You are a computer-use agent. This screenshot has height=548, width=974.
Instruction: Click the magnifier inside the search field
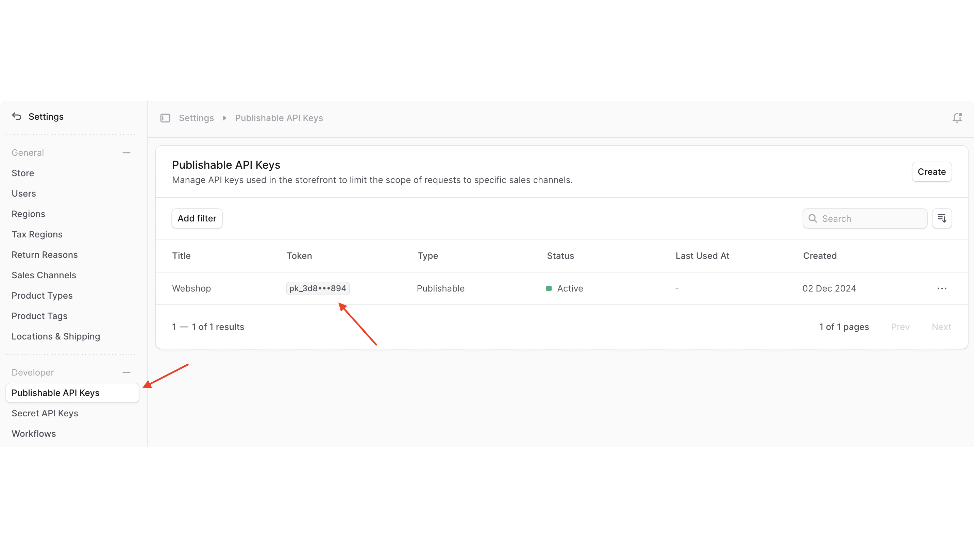(x=812, y=218)
